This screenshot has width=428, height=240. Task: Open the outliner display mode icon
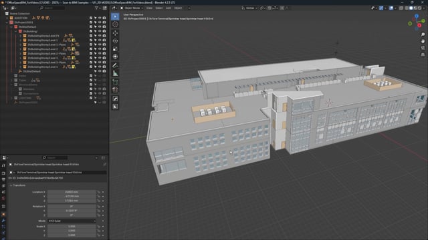tap(13, 8)
